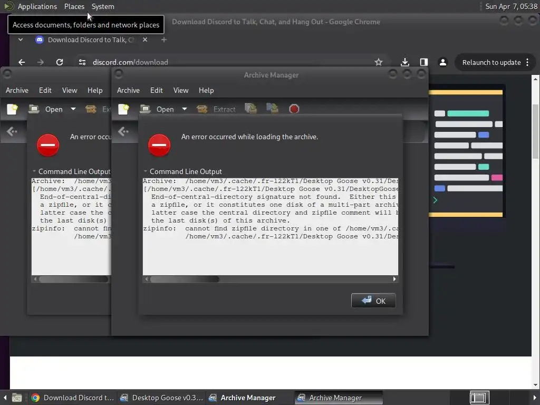Switch to Download Discord Chrome taskbar item
Screen dimensions: 540x405
pos(72,398)
